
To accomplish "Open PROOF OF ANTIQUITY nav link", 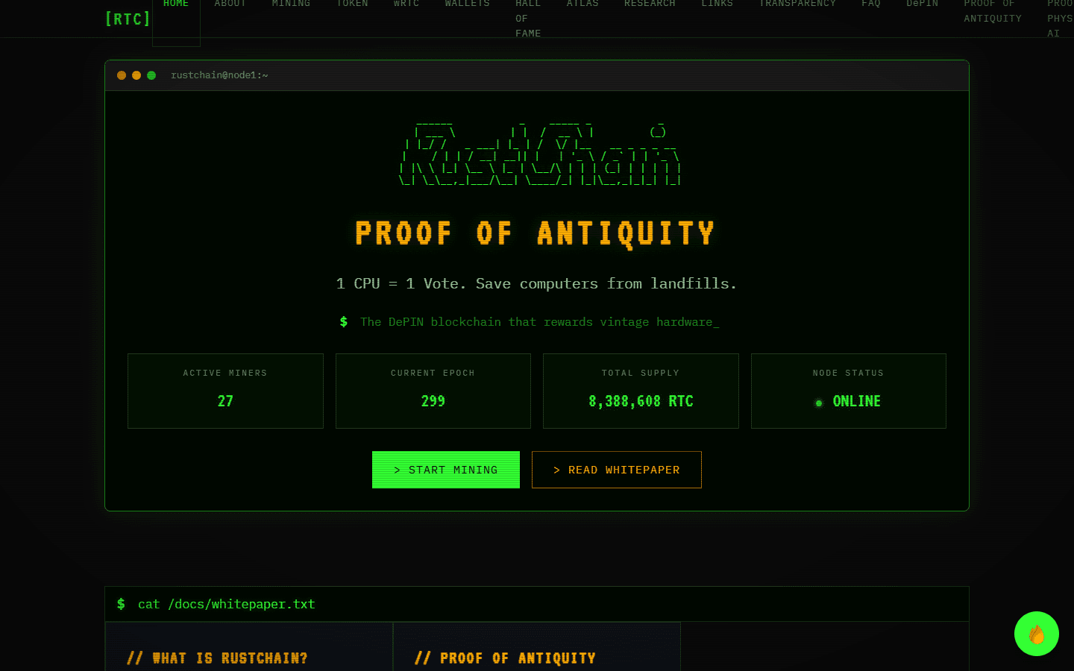I will tap(993, 10).
